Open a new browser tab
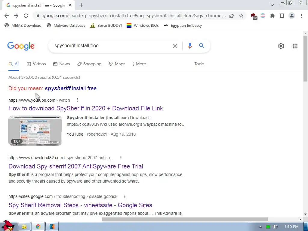The width and height of the screenshot is (308, 231). [81, 5]
